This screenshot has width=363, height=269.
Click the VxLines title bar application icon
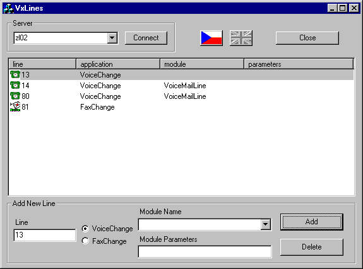(8, 8)
